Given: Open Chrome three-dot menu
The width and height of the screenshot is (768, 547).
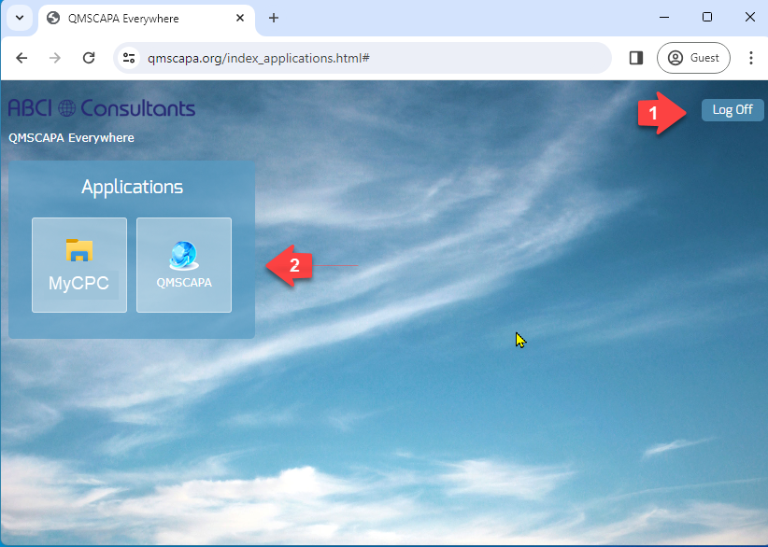Looking at the screenshot, I should 750,58.
